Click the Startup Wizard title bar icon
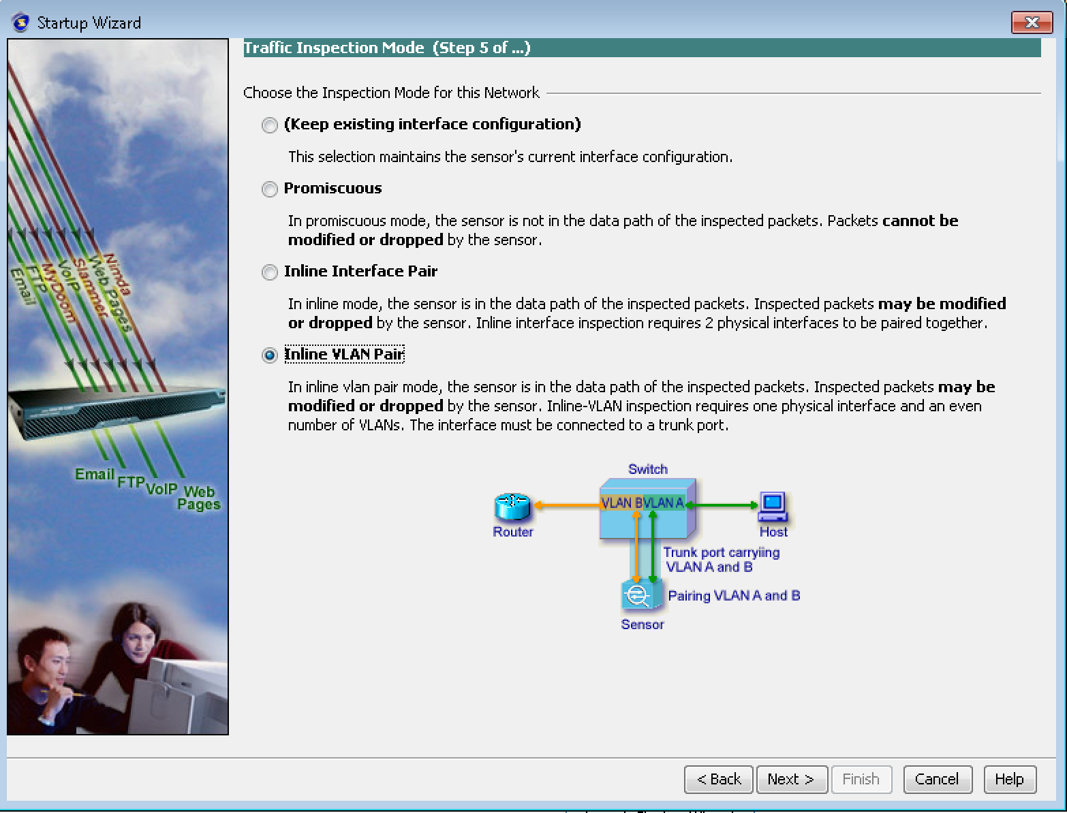Image resolution: width=1067 pixels, height=813 pixels. [21, 22]
